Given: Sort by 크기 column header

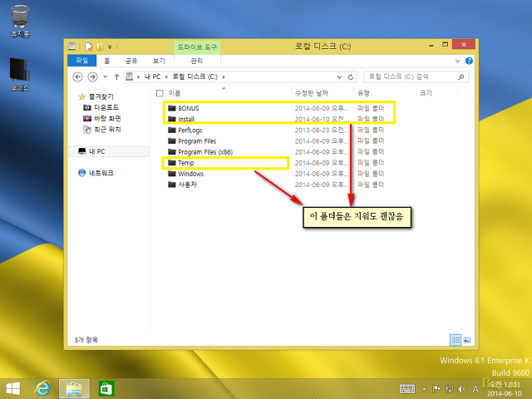Looking at the screenshot, I should pyautogui.click(x=426, y=93).
